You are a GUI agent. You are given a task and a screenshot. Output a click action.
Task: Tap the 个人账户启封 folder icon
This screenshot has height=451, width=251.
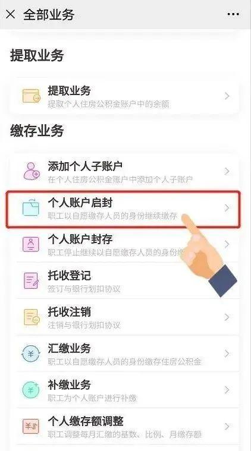click(31, 207)
